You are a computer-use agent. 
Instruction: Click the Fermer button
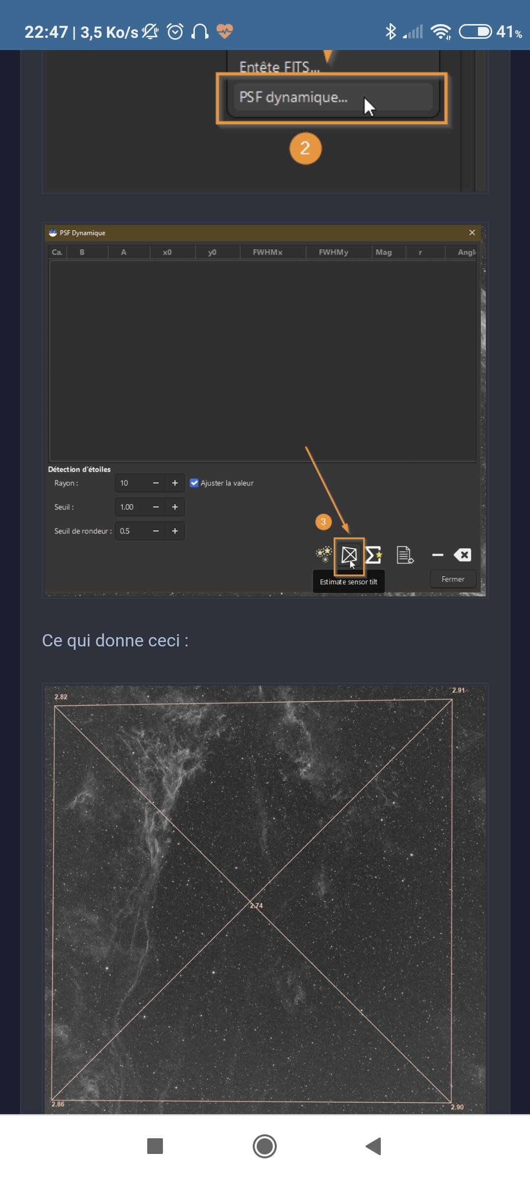(x=453, y=579)
